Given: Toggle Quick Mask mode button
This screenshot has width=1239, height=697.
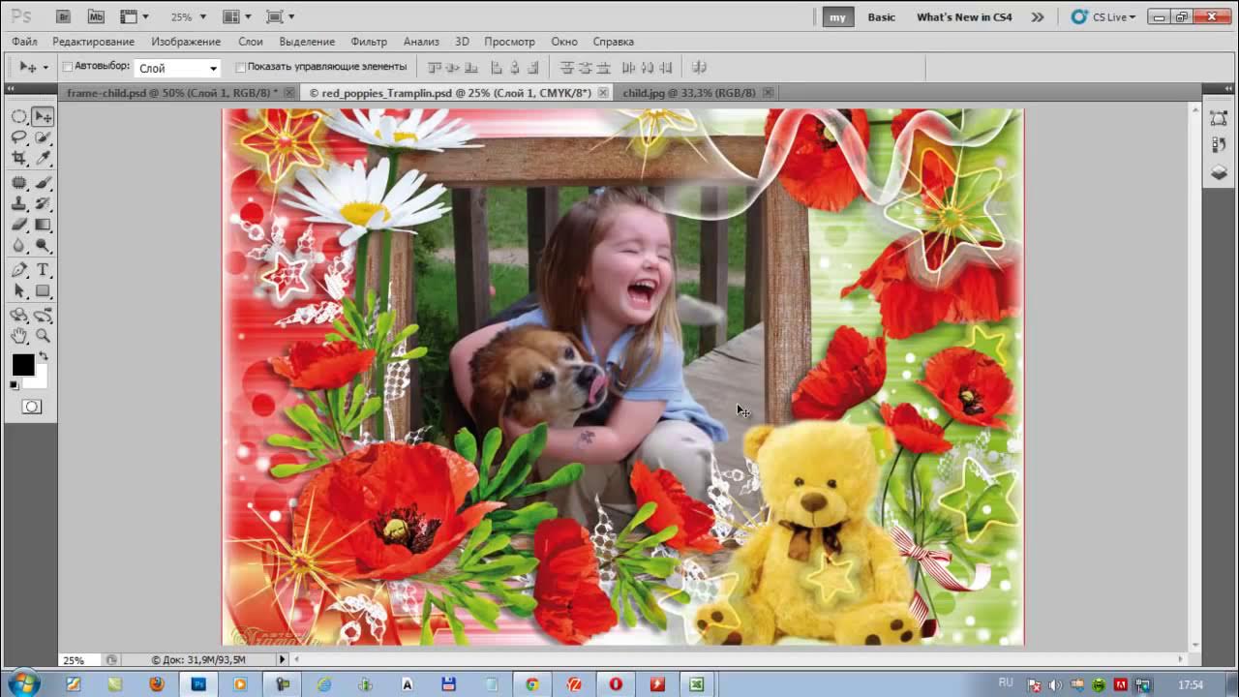Looking at the screenshot, I should coord(32,408).
